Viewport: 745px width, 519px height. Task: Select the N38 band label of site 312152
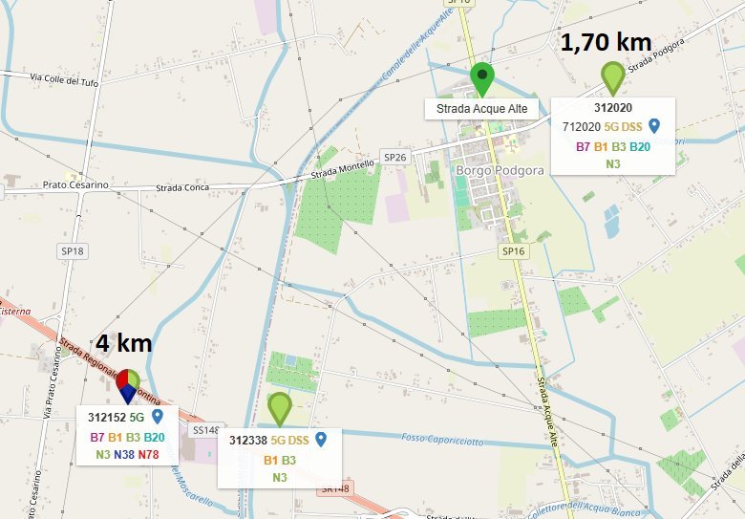(x=124, y=455)
